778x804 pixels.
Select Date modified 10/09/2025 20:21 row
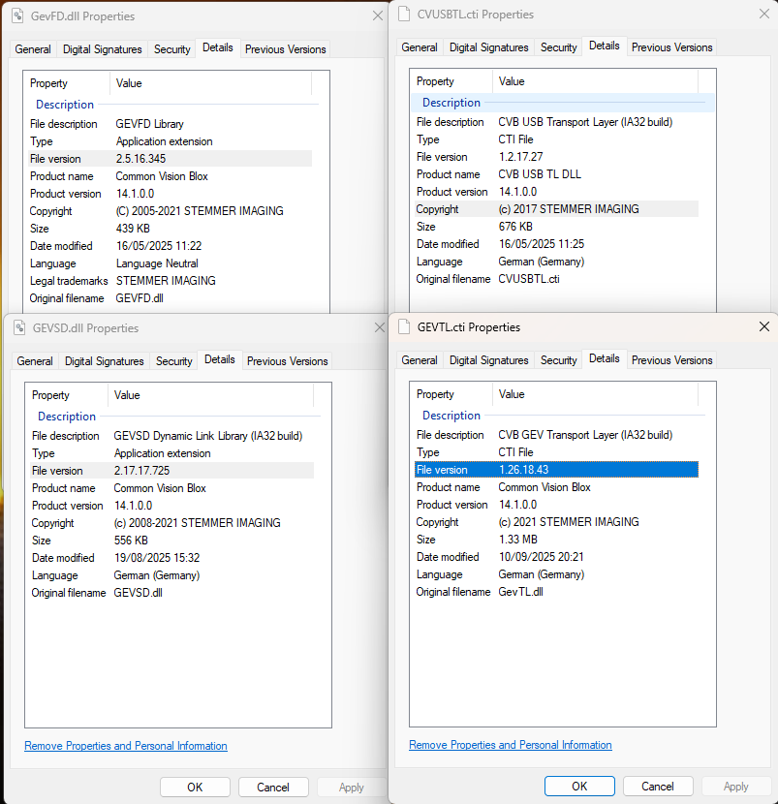pos(556,556)
